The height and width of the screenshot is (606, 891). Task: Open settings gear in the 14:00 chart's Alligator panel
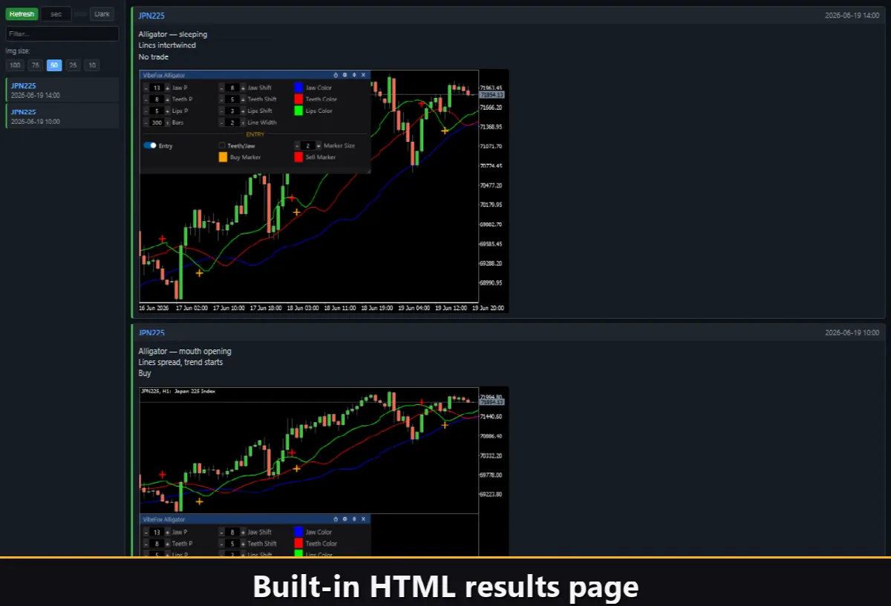click(345, 75)
